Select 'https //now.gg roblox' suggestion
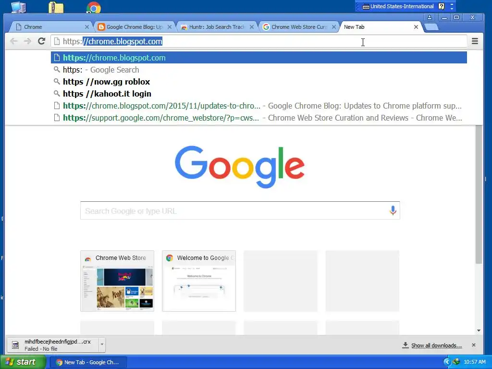 tap(259, 82)
